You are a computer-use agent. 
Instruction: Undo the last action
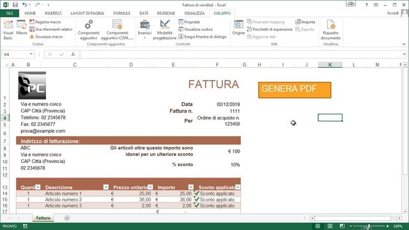click(24, 4)
